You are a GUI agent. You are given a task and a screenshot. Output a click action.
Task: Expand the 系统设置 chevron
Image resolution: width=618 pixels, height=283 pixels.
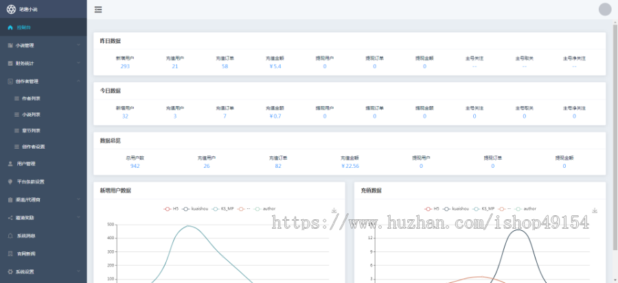tap(78, 271)
